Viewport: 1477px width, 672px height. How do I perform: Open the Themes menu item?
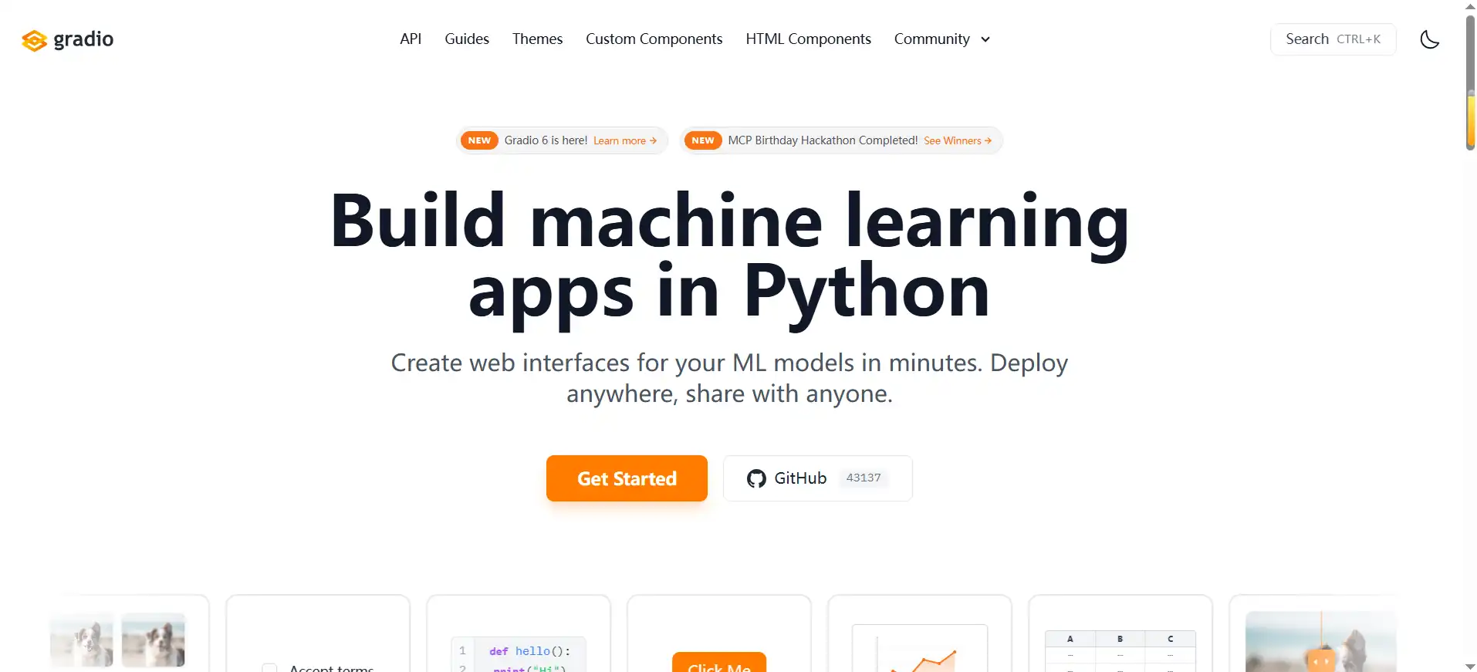coord(537,39)
